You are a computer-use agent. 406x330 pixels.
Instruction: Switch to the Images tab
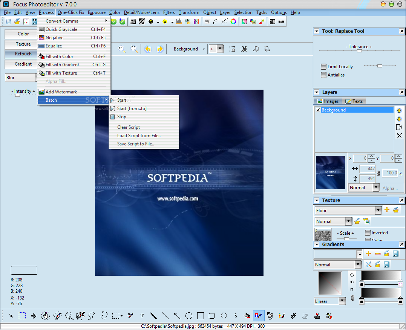click(x=328, y=101)
